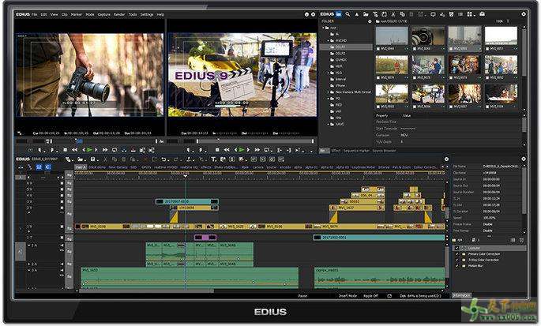Viewport: 541px width, 326px height.
Task: Open the File menu
Action: [x=34, y=14]
